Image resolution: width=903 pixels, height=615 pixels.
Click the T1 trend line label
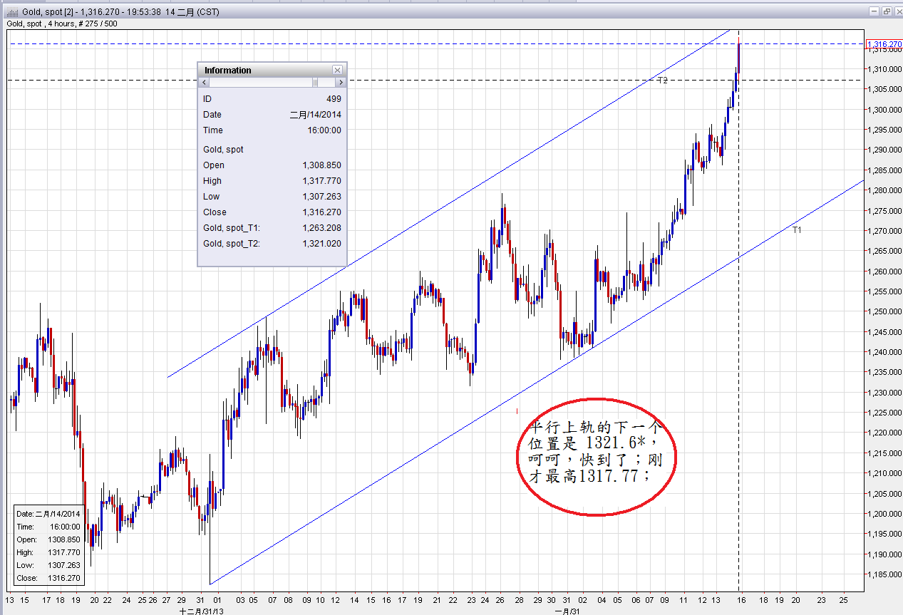(797, 230)
